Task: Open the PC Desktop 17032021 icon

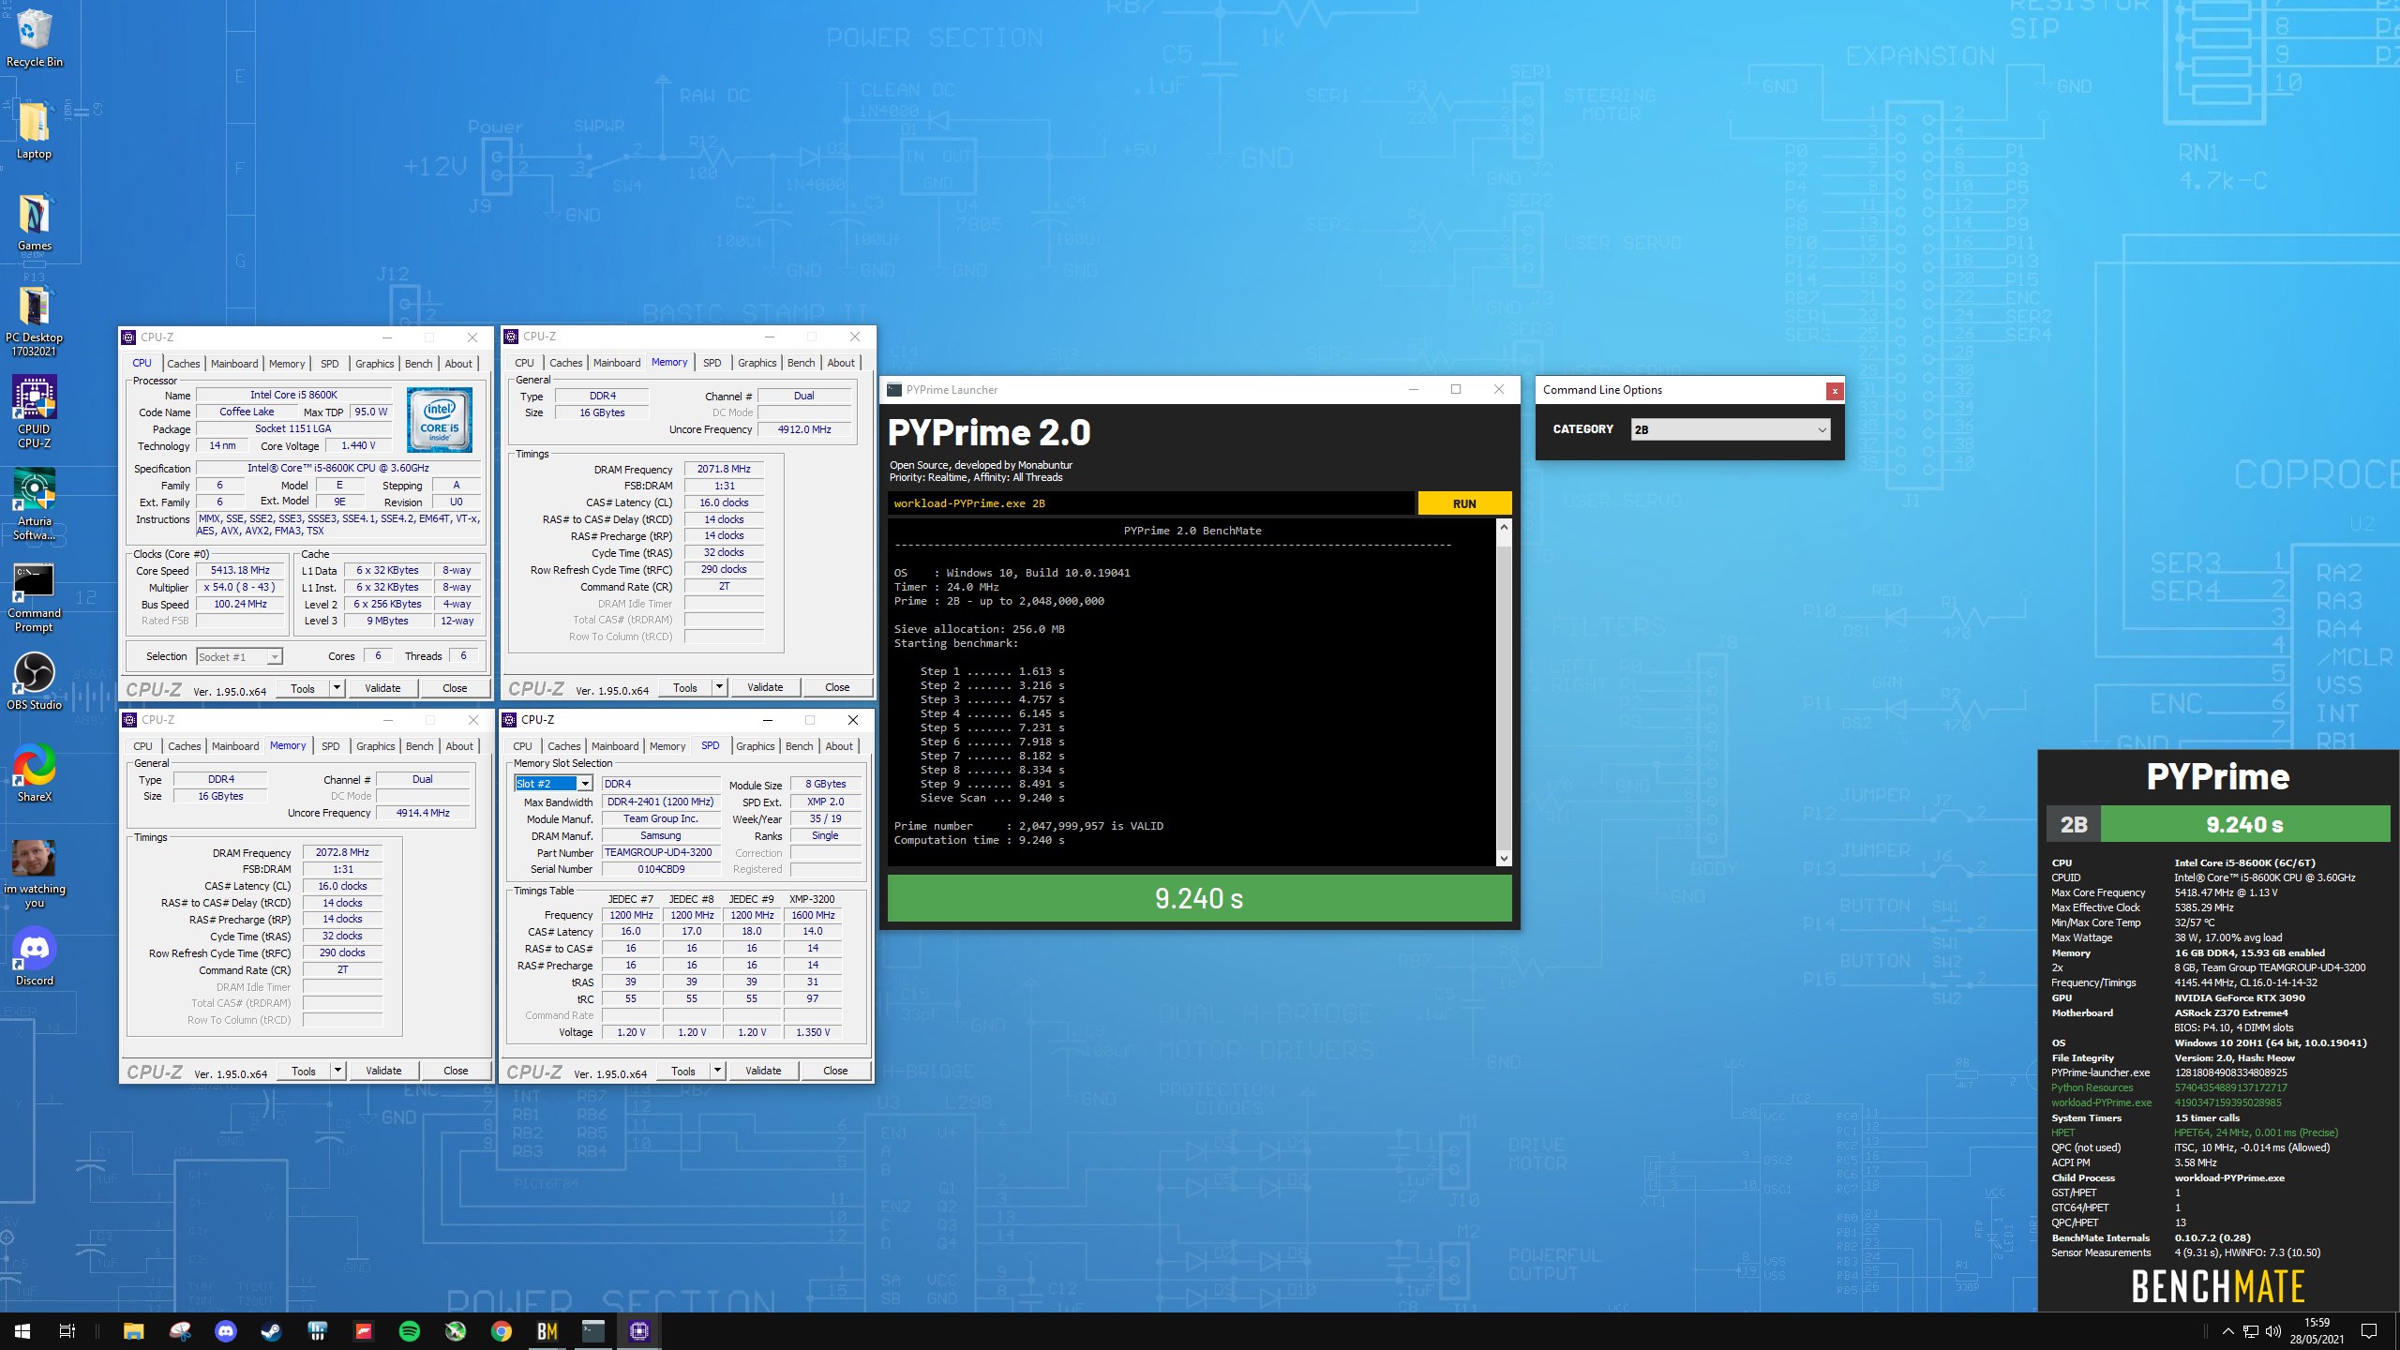Action: 34,321
